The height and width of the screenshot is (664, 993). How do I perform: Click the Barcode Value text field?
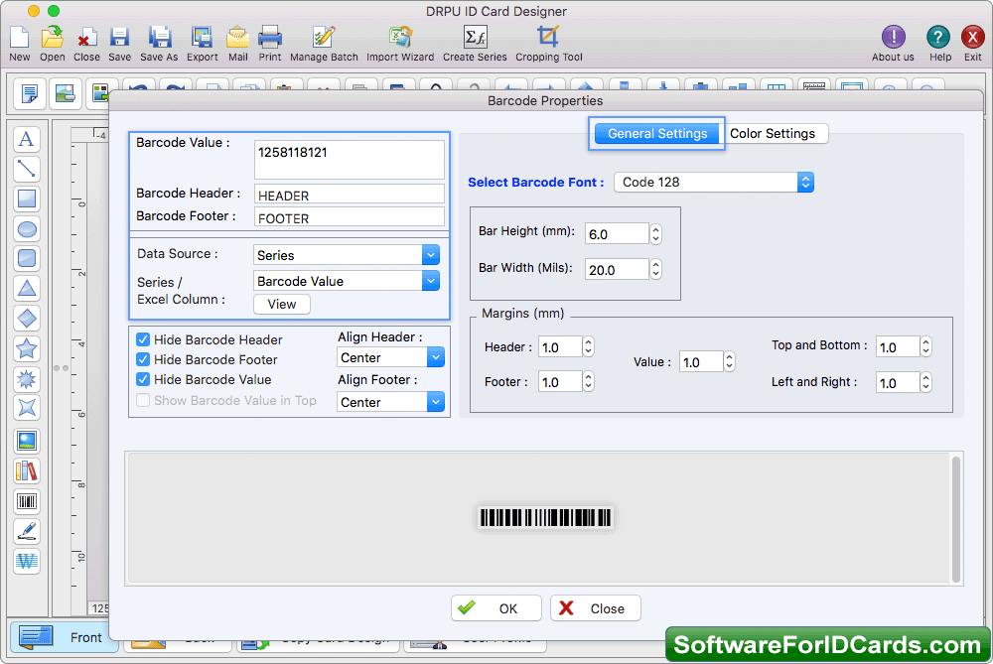point(349,160)
